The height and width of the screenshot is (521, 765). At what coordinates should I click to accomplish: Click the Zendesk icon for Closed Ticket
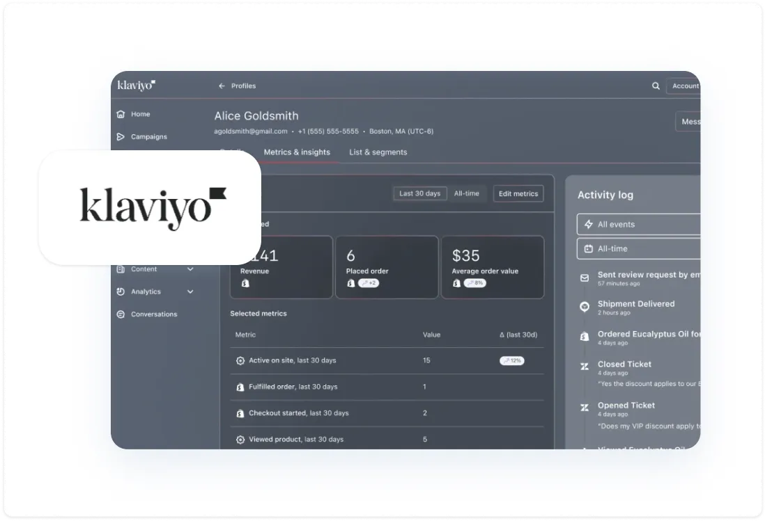point(585,367)
